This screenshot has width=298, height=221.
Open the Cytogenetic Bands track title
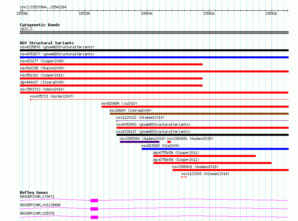(40, 25)
